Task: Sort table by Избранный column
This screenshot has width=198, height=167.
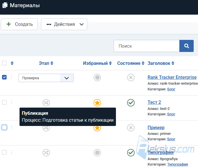Action: 97,63
